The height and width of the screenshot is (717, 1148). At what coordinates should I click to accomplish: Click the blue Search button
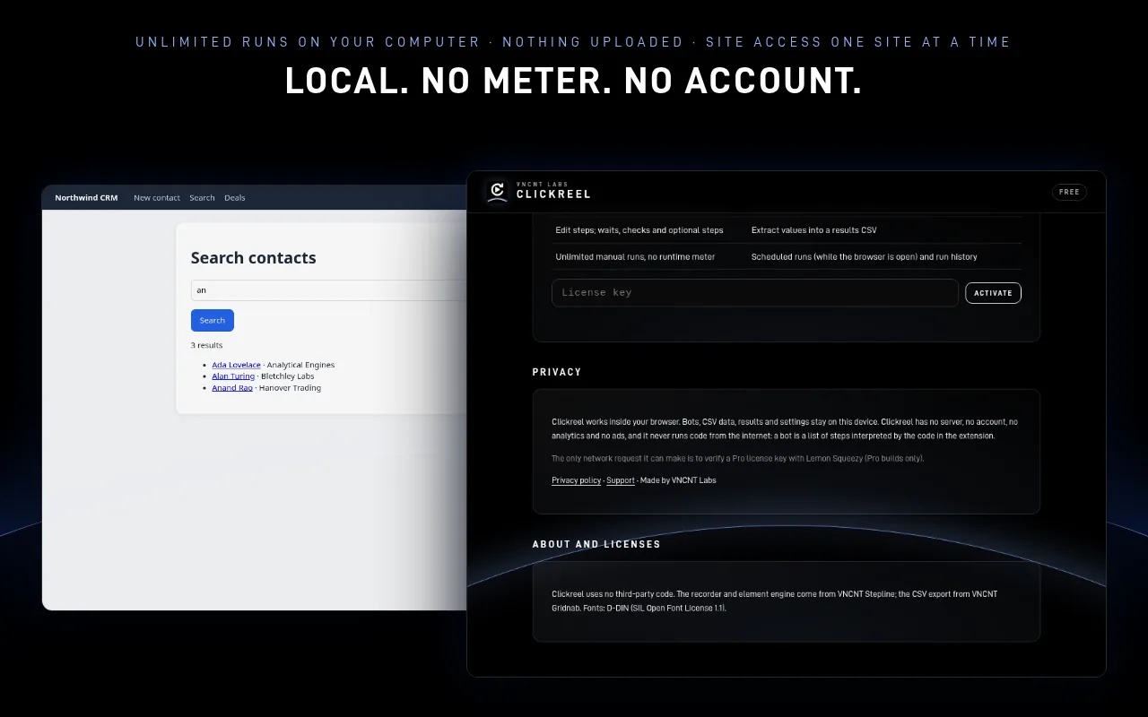pos(213,321)
